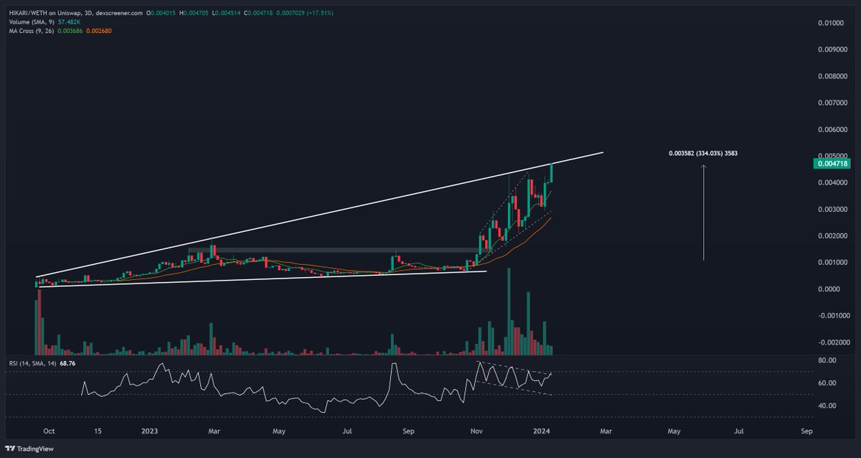Screen dimensions: 861x458
Task: Click the first Jul label after 2023 on time axis
Action: tap(347, 432)
